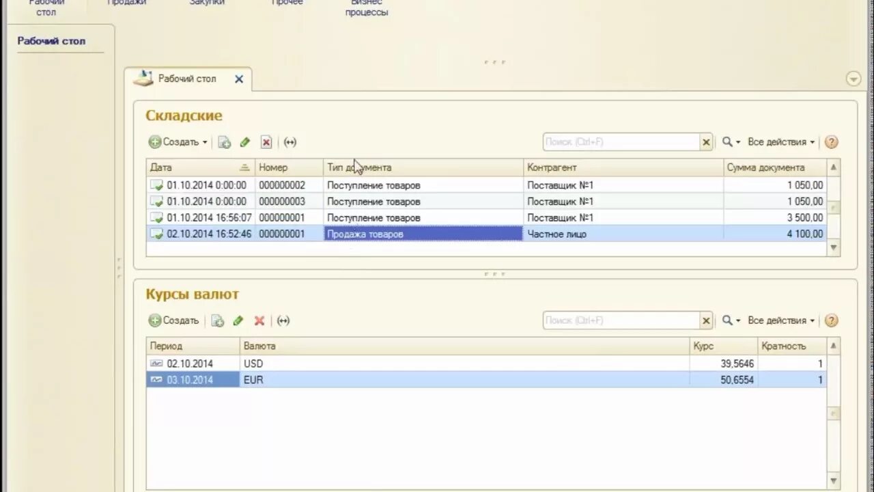Select document icon of row 000000002
Image resolution: width=874 pixels, height=492 pixels.
(156, 185)
